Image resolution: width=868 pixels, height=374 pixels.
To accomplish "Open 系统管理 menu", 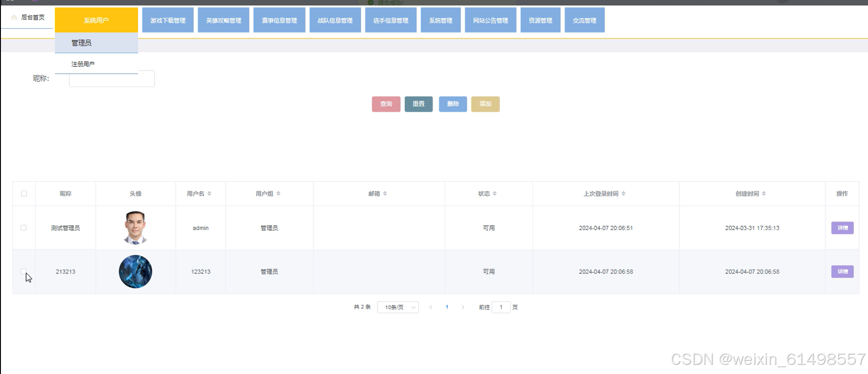I will click(441, 20).
